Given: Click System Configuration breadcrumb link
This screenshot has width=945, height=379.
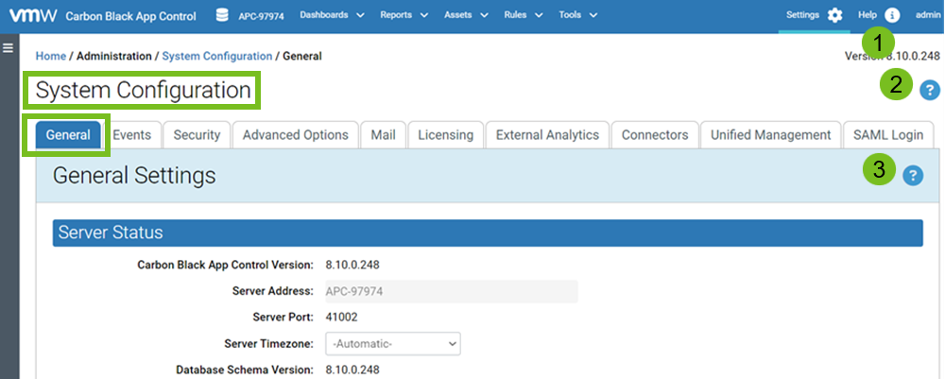Looking at the screenshot, I should 217,56.
